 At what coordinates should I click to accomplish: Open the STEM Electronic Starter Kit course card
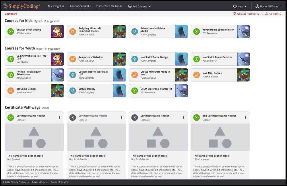tap(156, 91)
